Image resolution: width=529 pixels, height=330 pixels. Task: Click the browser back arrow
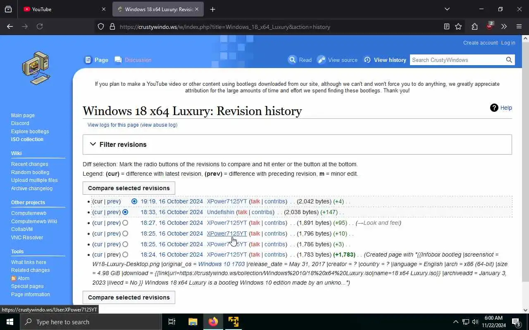coord(10,26)
